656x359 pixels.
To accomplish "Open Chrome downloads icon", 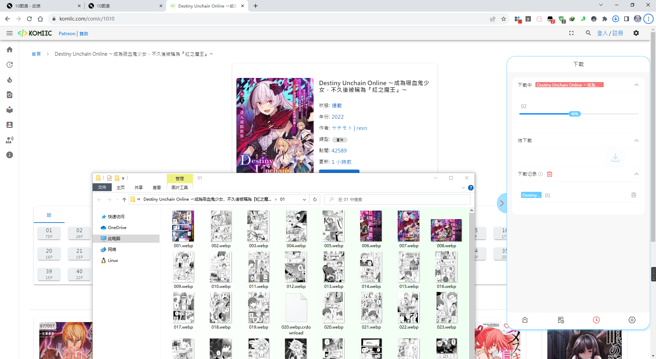I will (x=616, y=19).
